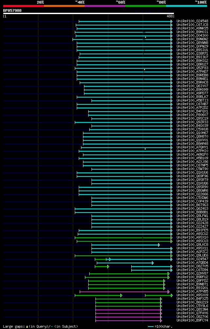The height and width of the screenshot is (329, 210).
Task: Open hit UniRef100_C6TJC8
Action: [x=192, y=25]
